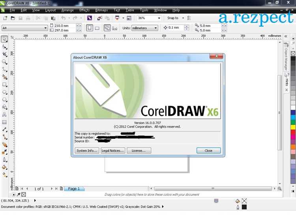
Task: Set page orientation to Portrait
Action: point(90,28)
